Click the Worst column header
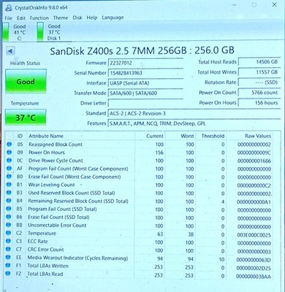 (187, 136)
